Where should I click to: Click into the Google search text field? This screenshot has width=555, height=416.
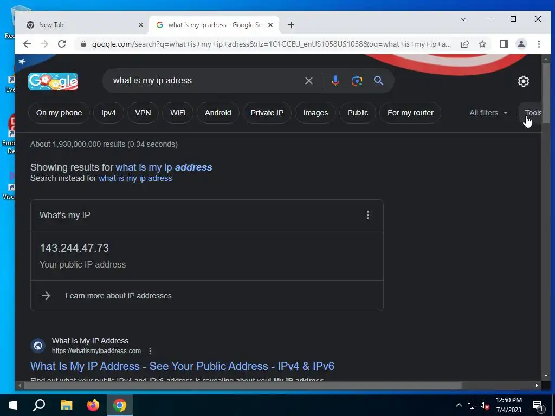[x=205, y=81]
